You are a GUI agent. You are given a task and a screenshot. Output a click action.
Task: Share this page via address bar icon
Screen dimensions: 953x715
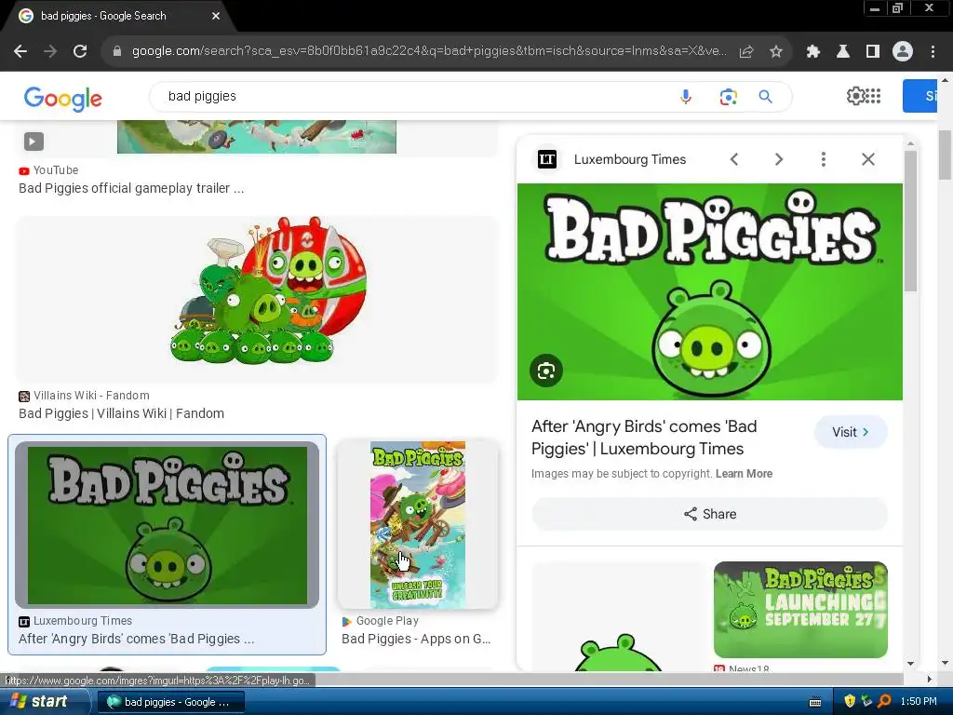click(x=745, y=52)
